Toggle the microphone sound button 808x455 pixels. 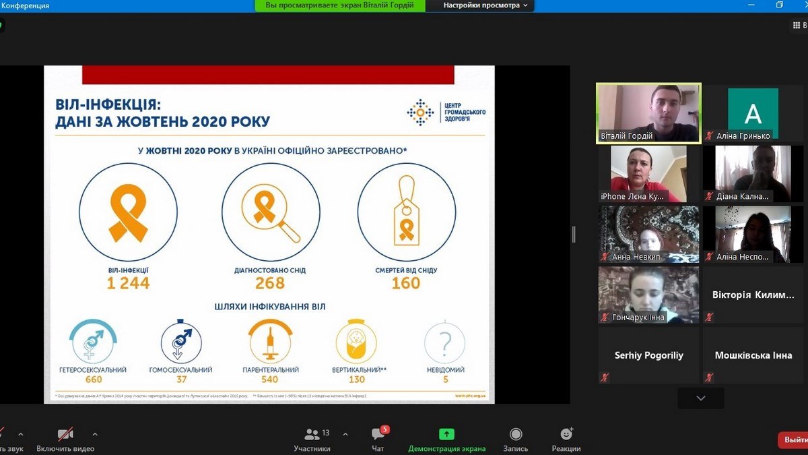[x=3, y=435]
